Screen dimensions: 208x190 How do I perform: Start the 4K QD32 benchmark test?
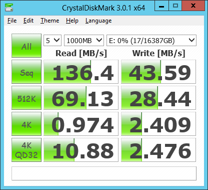[x=26, y=150]
